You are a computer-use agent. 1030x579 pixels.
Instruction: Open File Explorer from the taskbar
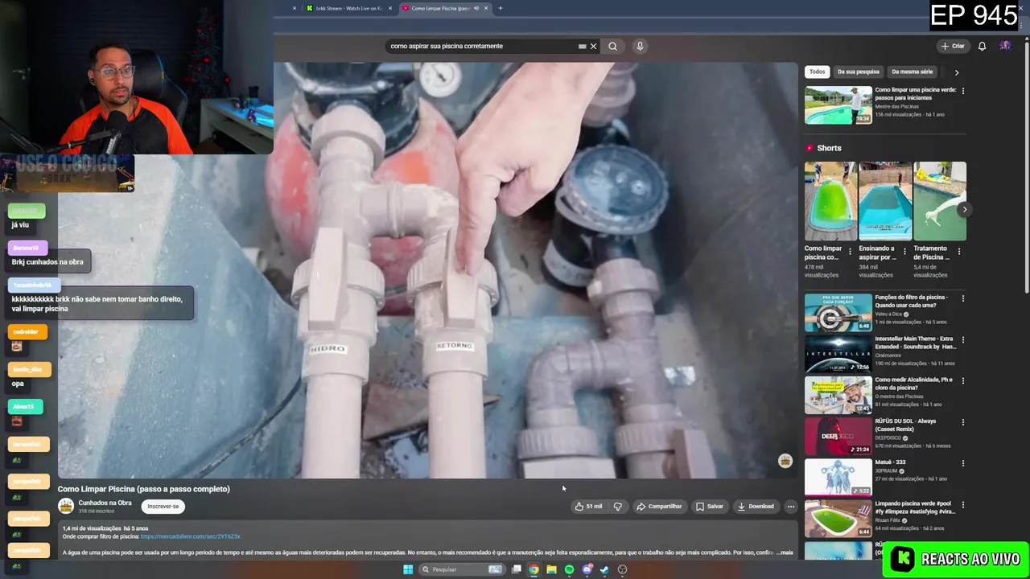551,569
